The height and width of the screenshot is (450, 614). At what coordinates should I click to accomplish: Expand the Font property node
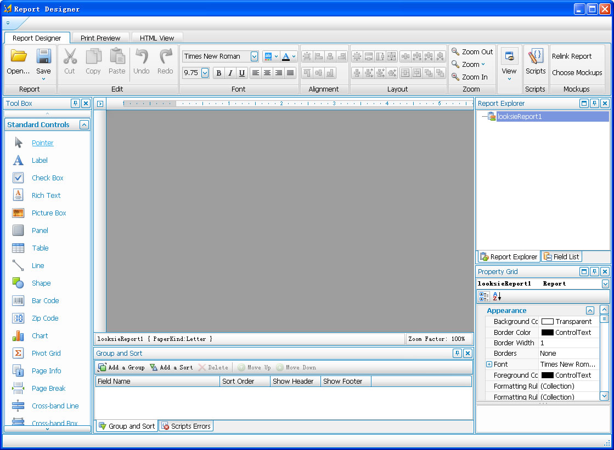[489, 364]
